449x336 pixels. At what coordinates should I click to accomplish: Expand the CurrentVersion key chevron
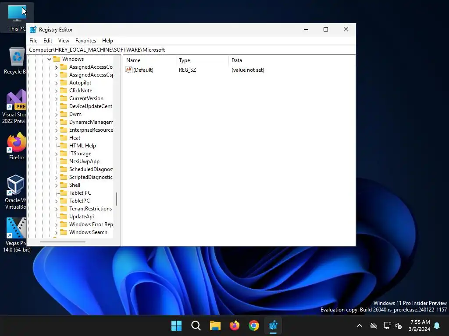pos(56,98)
